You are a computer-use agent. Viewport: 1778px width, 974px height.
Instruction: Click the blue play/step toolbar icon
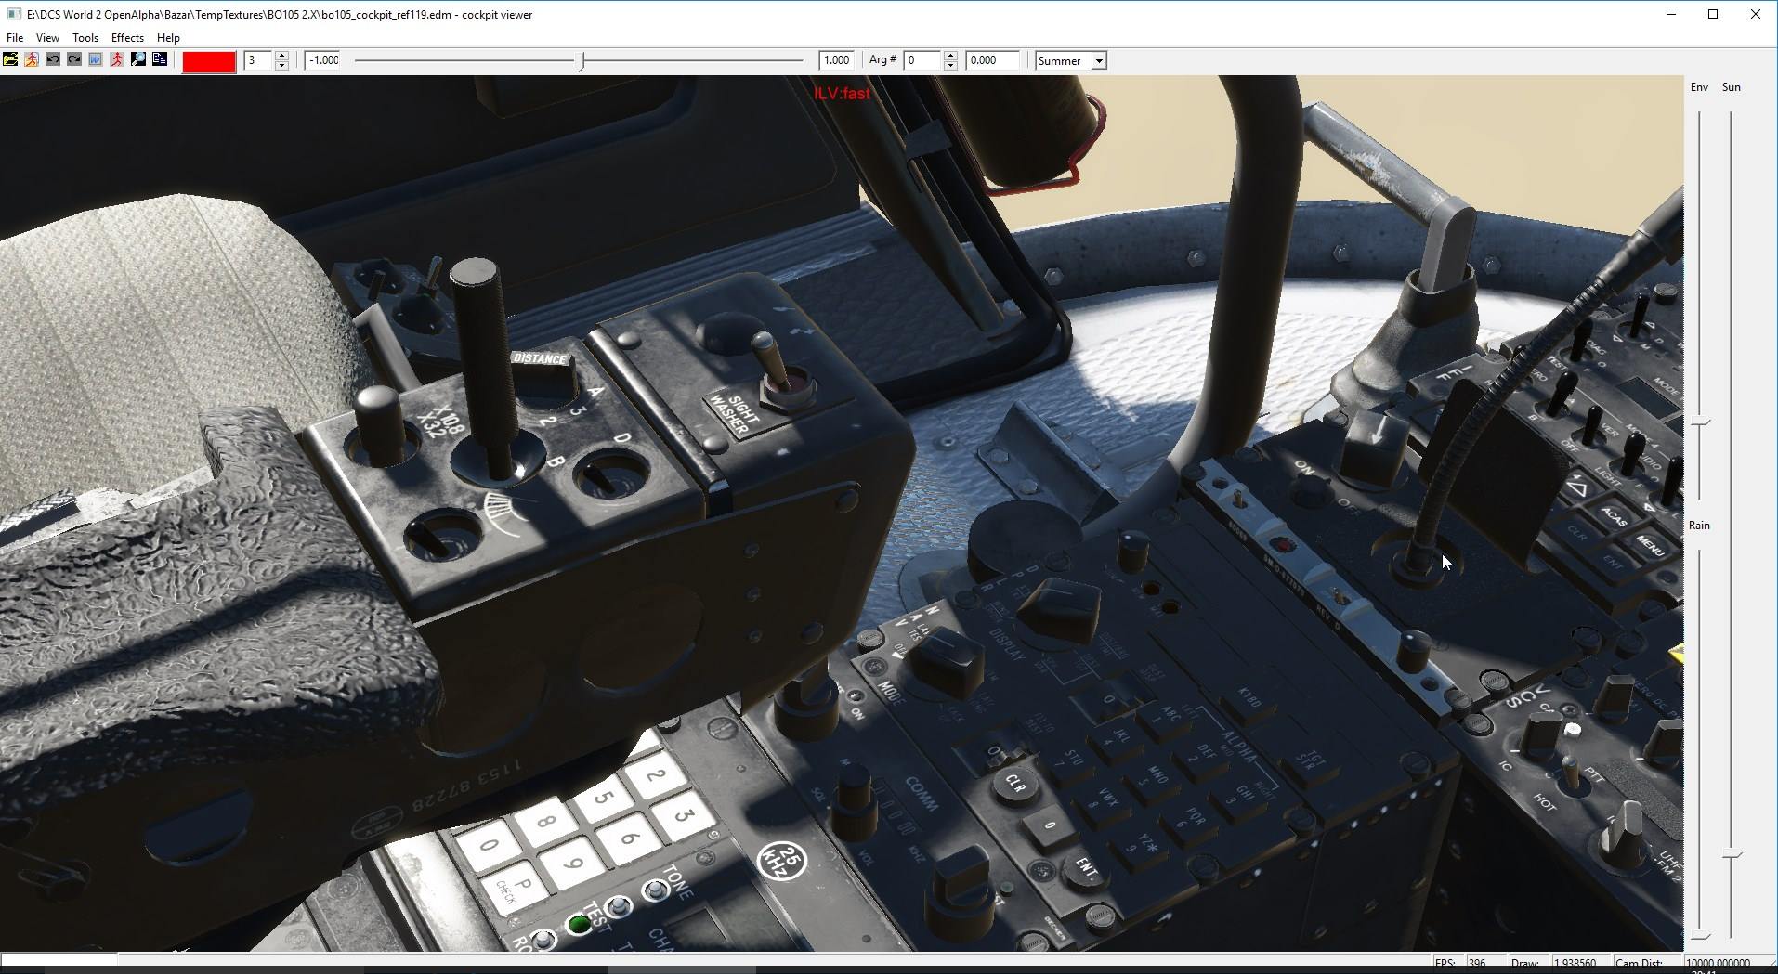[96, 60]
